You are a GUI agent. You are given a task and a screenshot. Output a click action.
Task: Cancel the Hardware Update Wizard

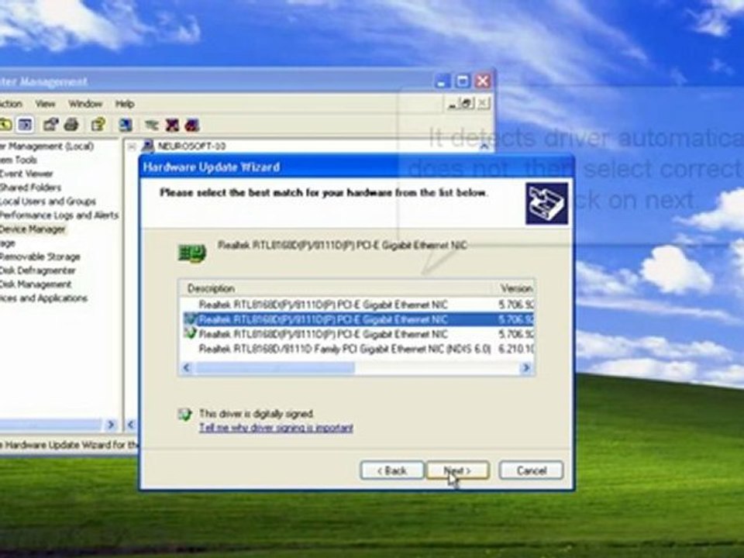pos(532,470)
